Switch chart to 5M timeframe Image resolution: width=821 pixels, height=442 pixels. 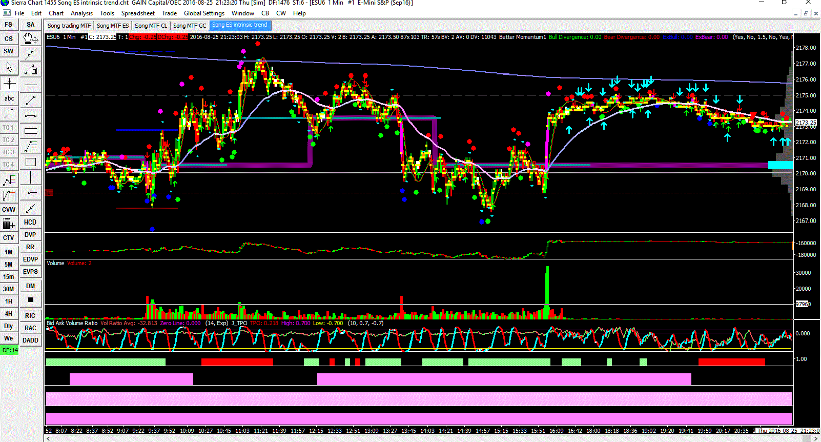pyautogui.click(x=9, y=265)
